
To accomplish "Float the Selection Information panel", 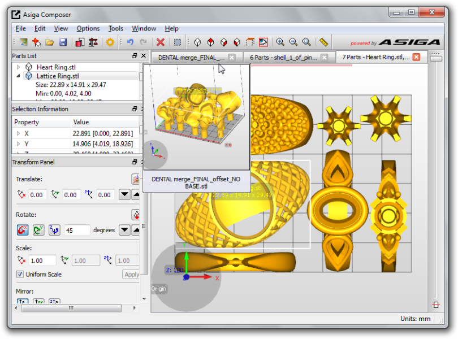I will coord(135,108).
